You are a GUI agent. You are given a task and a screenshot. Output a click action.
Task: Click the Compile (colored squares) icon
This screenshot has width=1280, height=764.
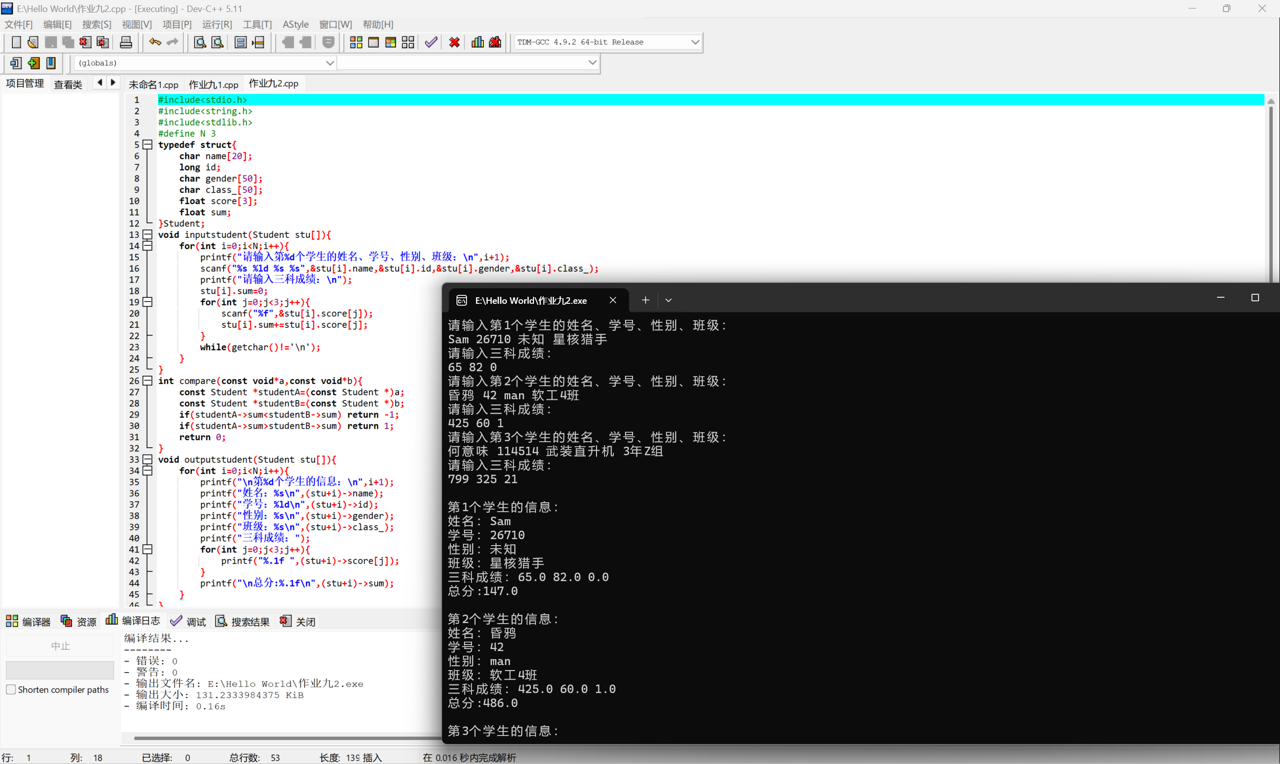[x=356, y=42]
